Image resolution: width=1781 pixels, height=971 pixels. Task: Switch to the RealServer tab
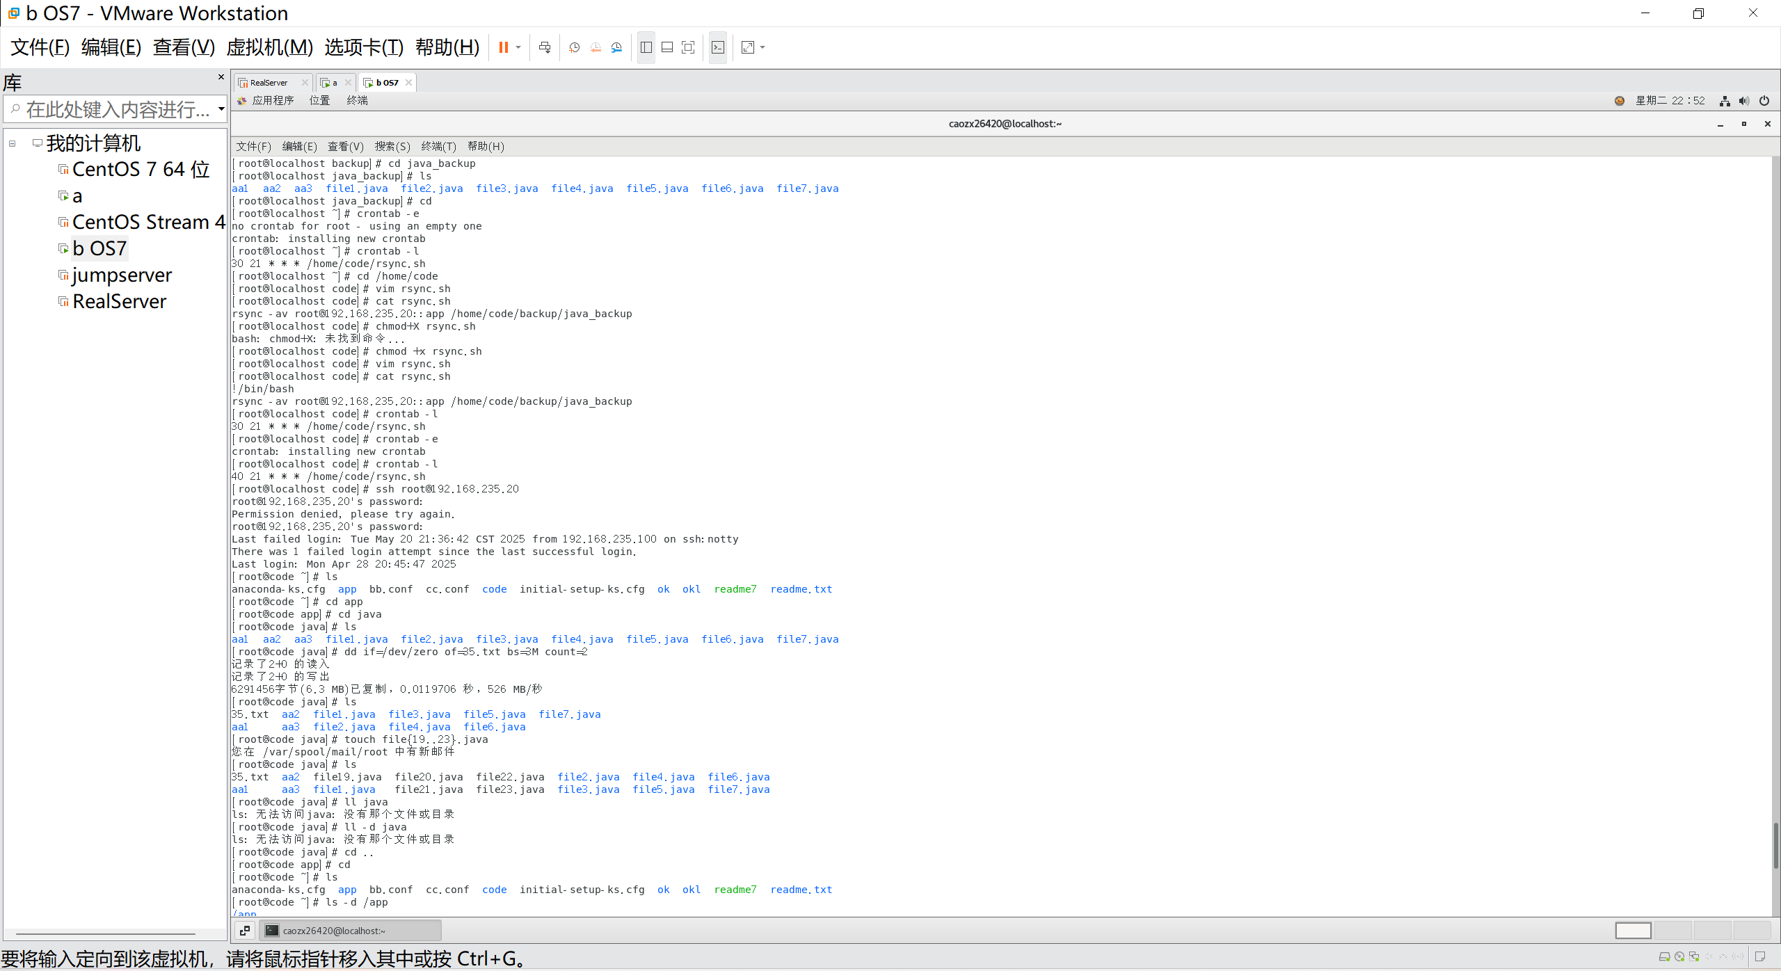point(269,83)
